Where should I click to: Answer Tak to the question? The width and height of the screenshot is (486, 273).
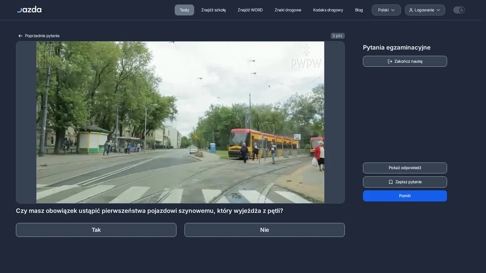96,230
